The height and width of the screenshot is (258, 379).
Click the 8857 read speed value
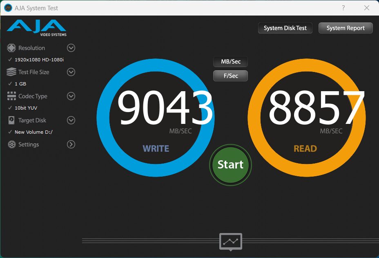[x=317, y=108]
